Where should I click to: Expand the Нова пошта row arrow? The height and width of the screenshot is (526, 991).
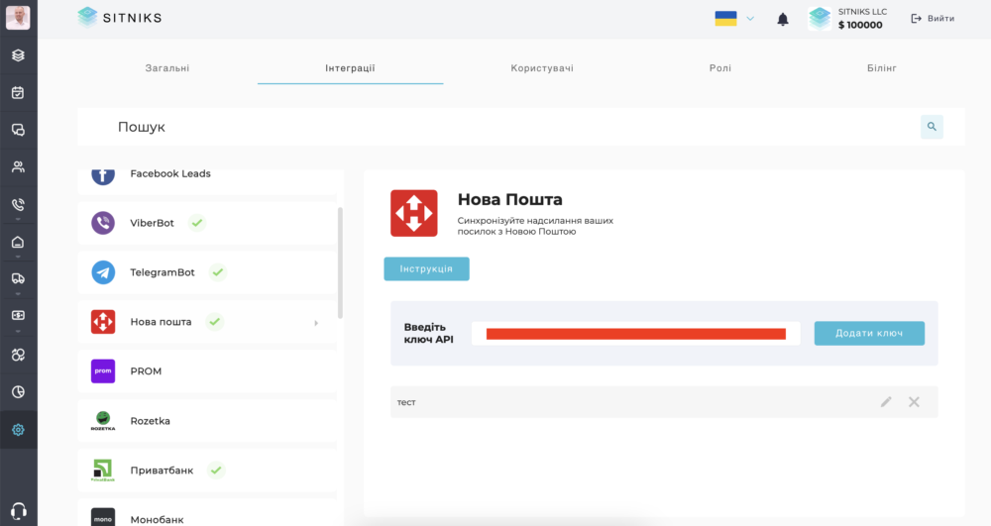pyautogui.click(x=316, y=323)
